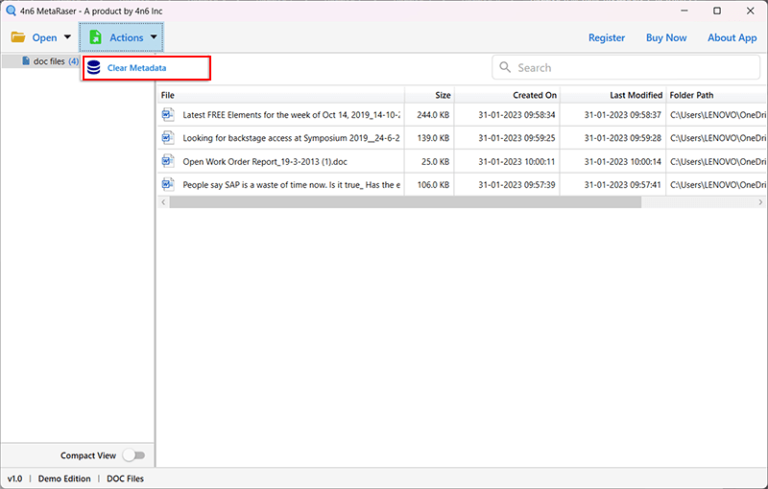Screen dimensions: 768x489
Task: Click the Actions menu label
Action: 127,37
